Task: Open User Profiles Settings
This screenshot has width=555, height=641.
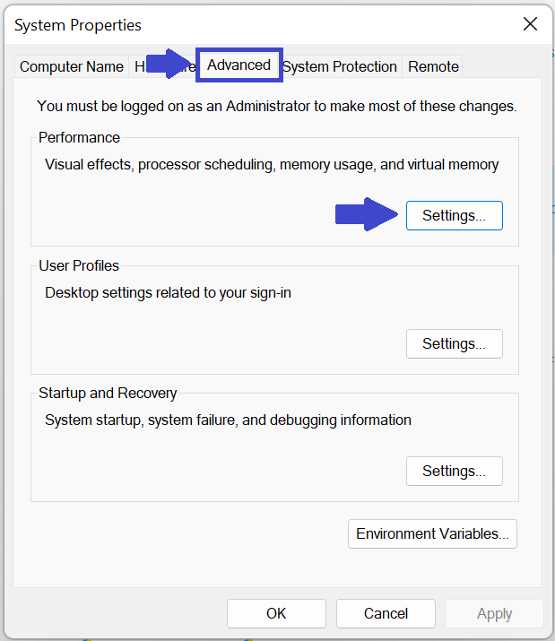Action: coord(454,343)
